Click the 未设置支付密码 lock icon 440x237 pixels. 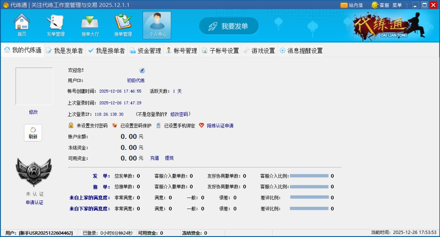(x=71, y=125)
